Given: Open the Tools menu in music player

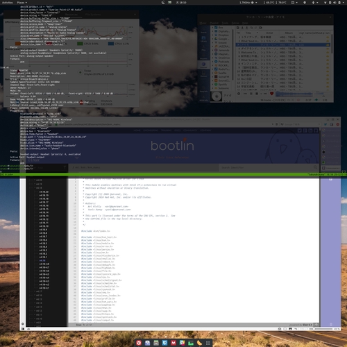Looking at the screenshot, I should click(225, 23).
